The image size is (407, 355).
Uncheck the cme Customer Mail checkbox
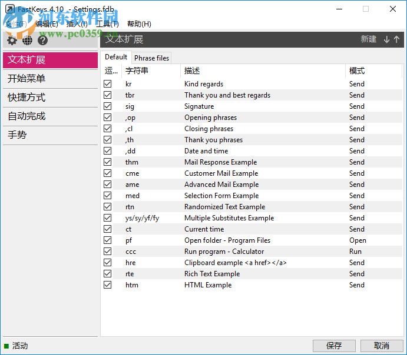click(x=107, y=173)
